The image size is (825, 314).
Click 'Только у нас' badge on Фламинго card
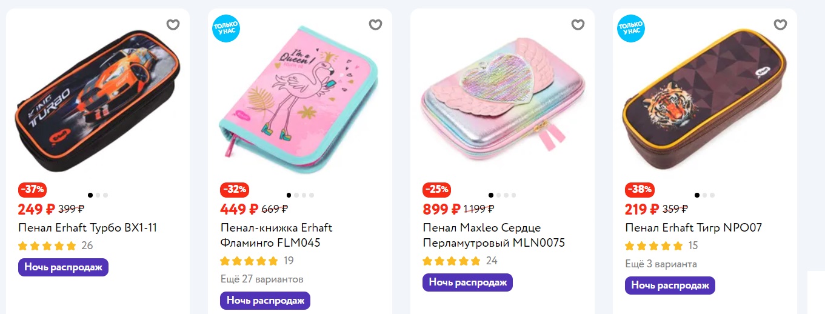pos(225,28)
